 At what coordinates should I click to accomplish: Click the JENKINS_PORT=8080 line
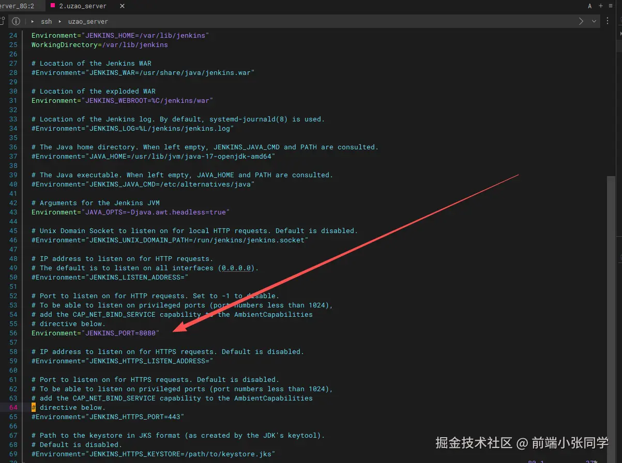click(x=96, y=333)
